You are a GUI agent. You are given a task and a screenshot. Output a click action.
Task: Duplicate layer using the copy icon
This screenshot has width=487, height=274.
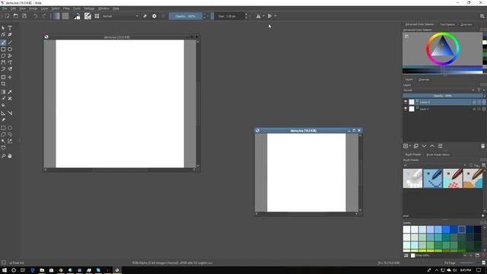tap(416, 146)
